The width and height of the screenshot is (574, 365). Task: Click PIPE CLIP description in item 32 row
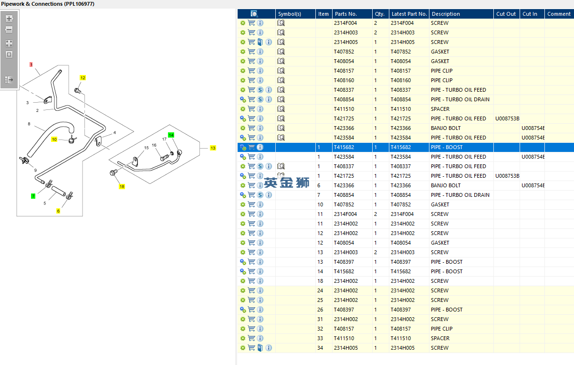click(x=442, y=329)
